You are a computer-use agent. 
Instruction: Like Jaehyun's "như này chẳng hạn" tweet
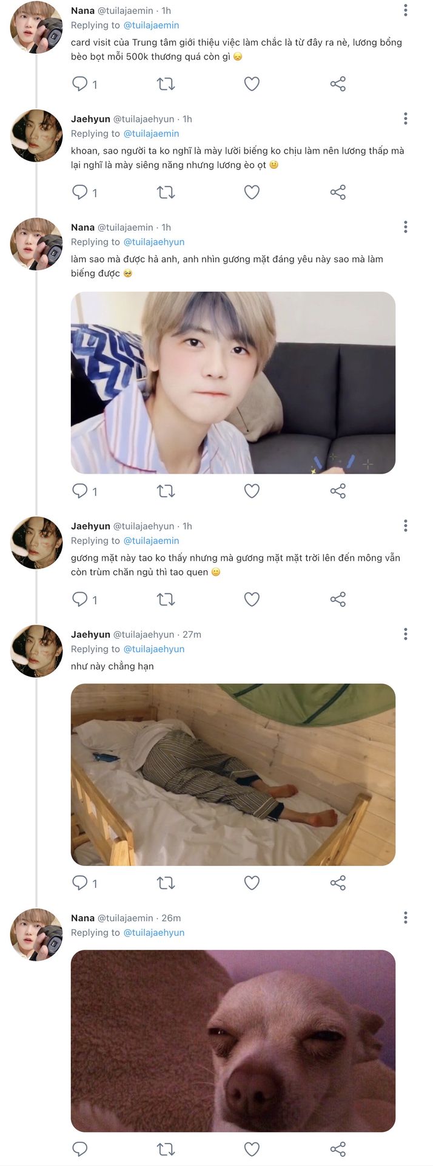tap(252, 882)
